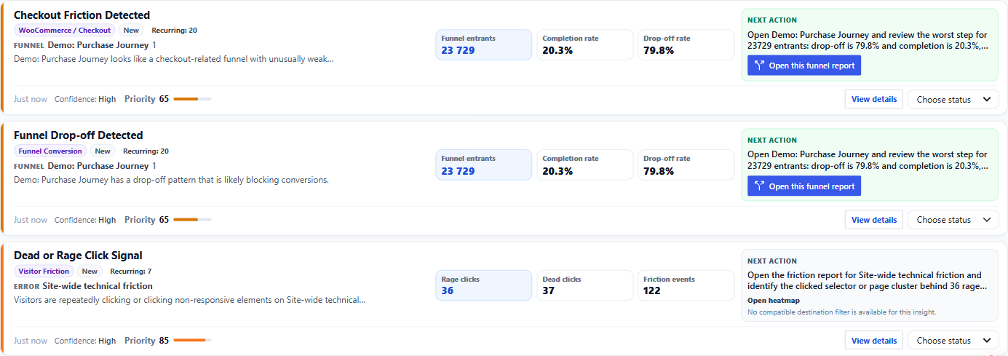View details of Dead or Rage Click Signal

tap(874, 341)
